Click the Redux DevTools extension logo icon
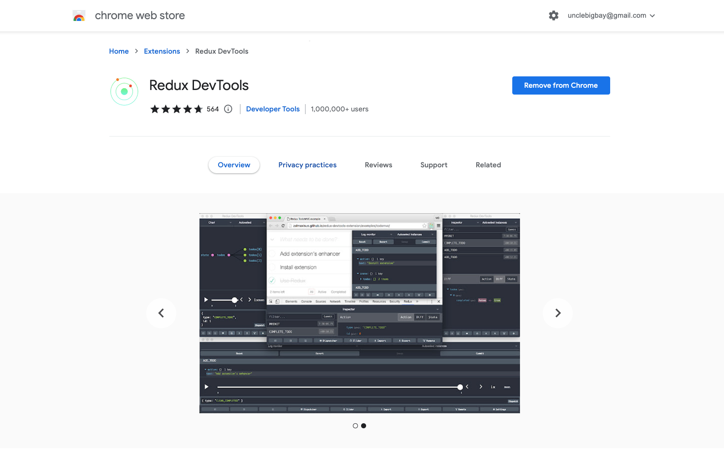Image resolution: width=724 pixels, height=451 pixels. coord(124,91)
